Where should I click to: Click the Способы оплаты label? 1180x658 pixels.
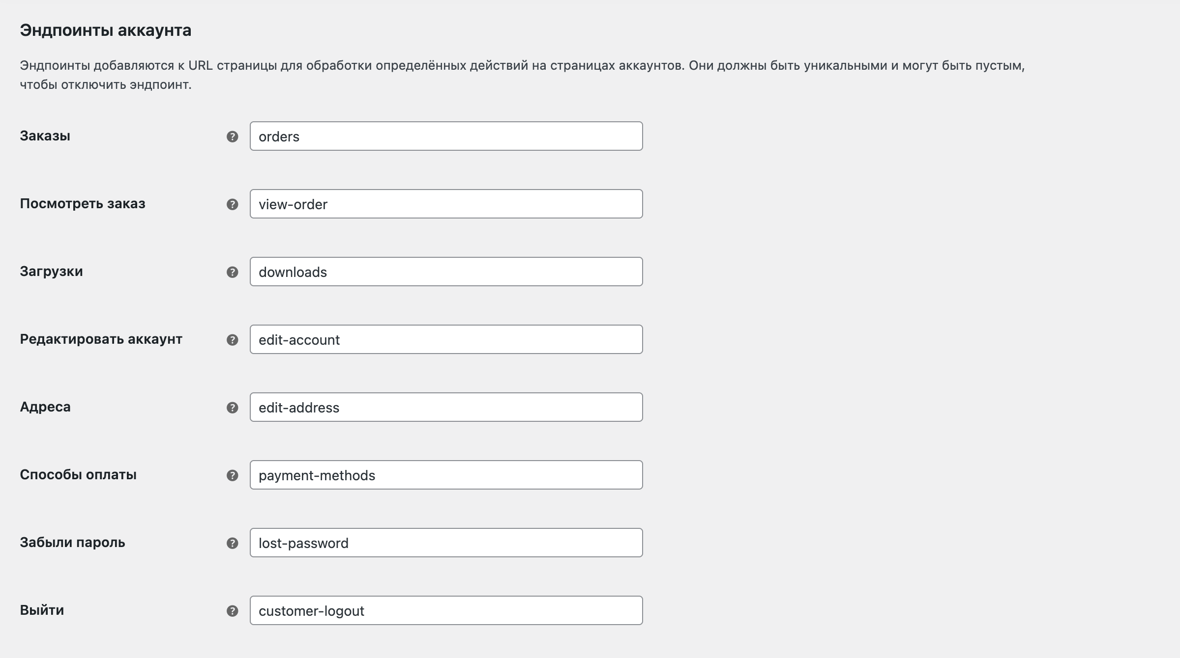pos(78,475)
